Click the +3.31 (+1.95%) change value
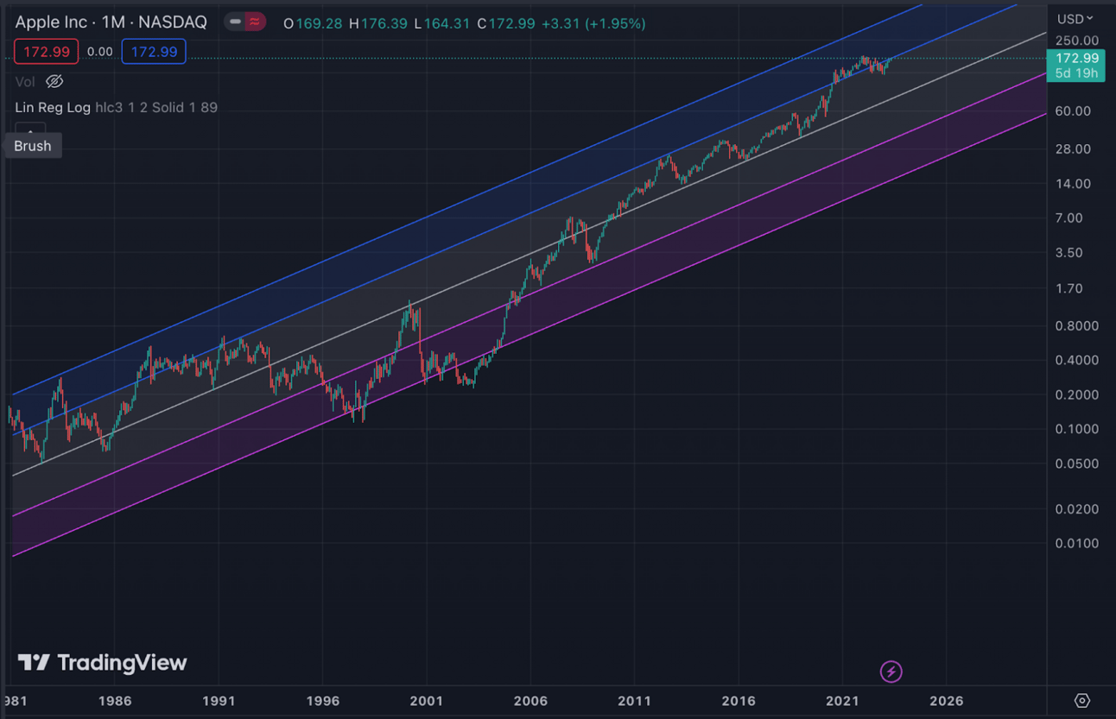This screenshot has width=1116, height=719. pos(593,23)
